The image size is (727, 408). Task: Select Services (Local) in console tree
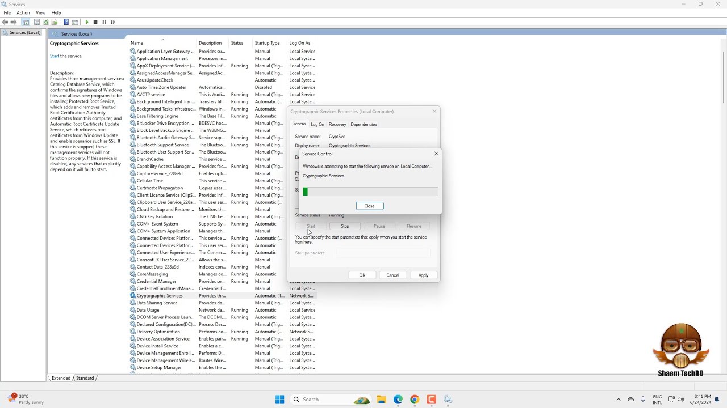25,32
